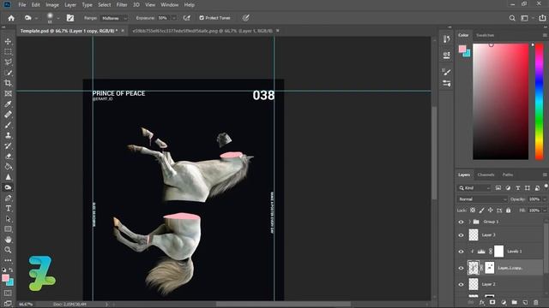Select the Layer 2 thumbnail

tap(474, 284)
